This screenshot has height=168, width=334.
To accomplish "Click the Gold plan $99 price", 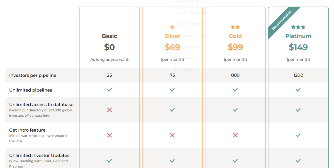I will click(235, 47).
